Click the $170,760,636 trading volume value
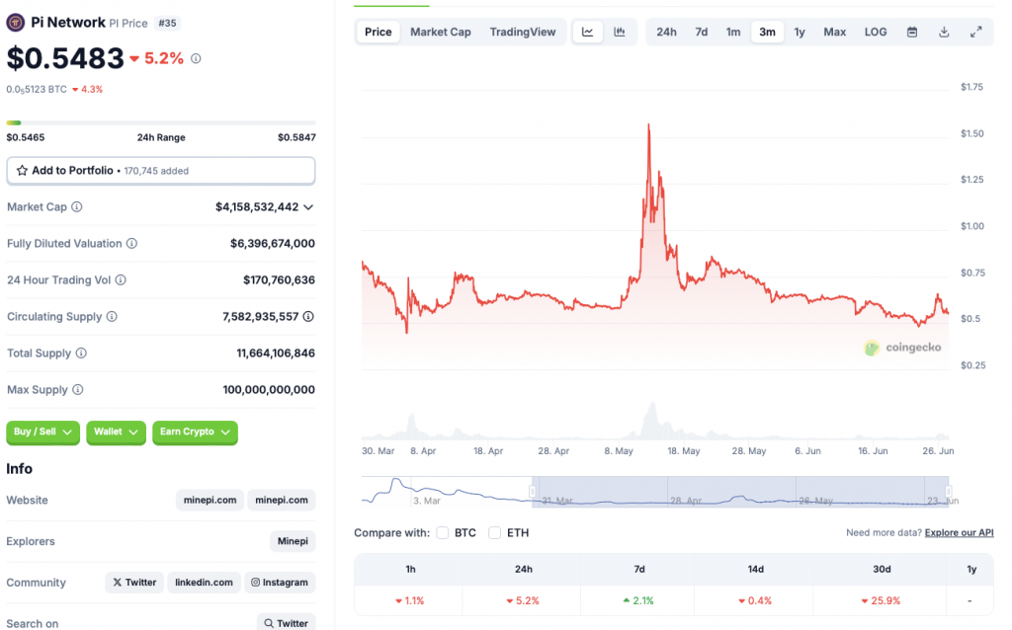This screenshot has height=630, width=1012. (x=279, y=279)
